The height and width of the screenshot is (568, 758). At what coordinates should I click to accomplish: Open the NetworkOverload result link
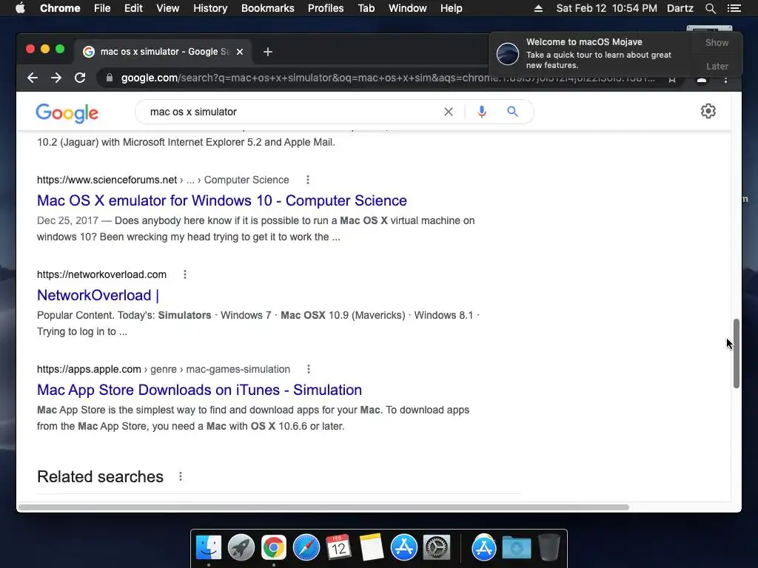98,295
